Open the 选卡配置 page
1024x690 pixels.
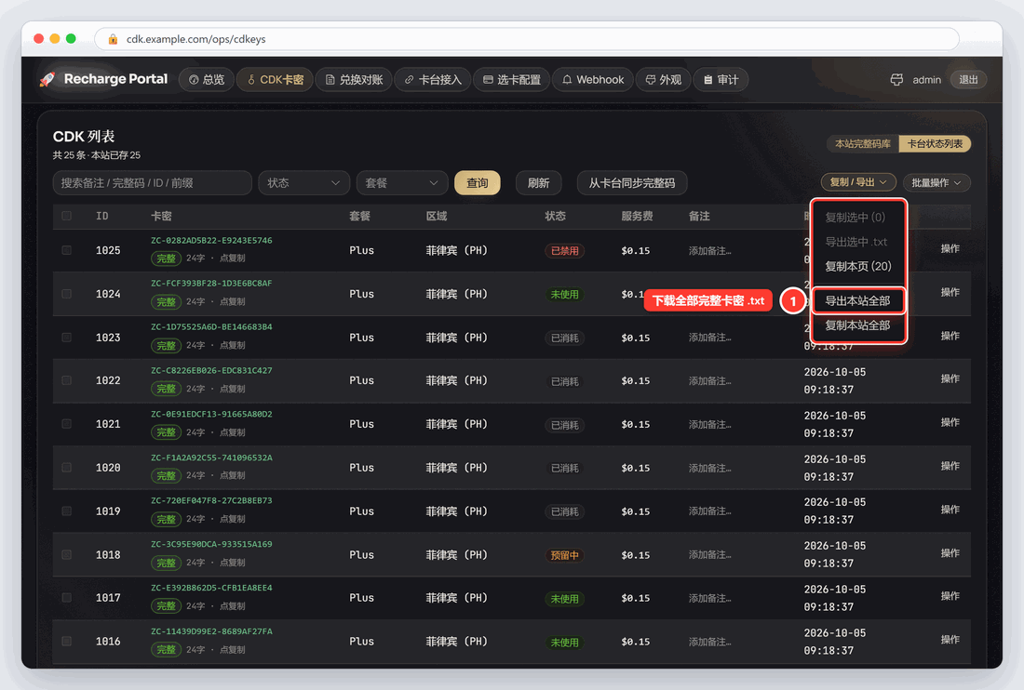(512, 80)
